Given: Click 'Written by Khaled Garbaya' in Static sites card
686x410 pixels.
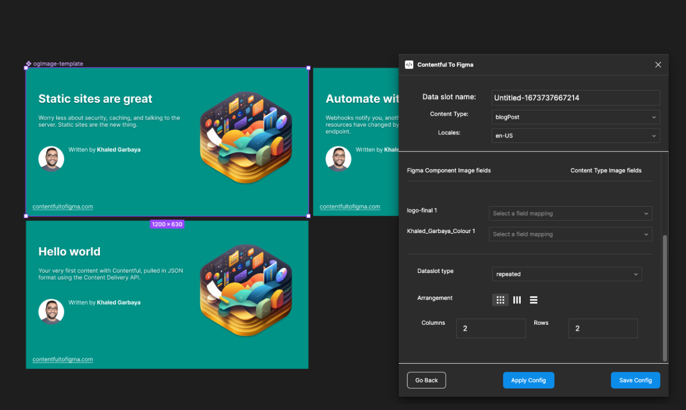Looking at the screenshot, I should [x=104, y=149].
